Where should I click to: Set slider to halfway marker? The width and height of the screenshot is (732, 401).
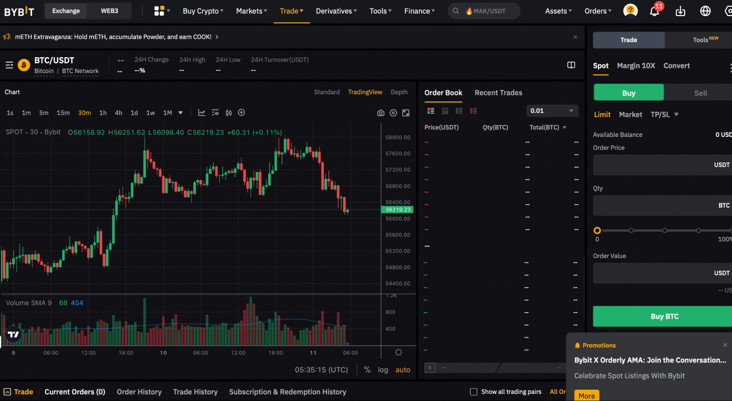coord(664,230)
